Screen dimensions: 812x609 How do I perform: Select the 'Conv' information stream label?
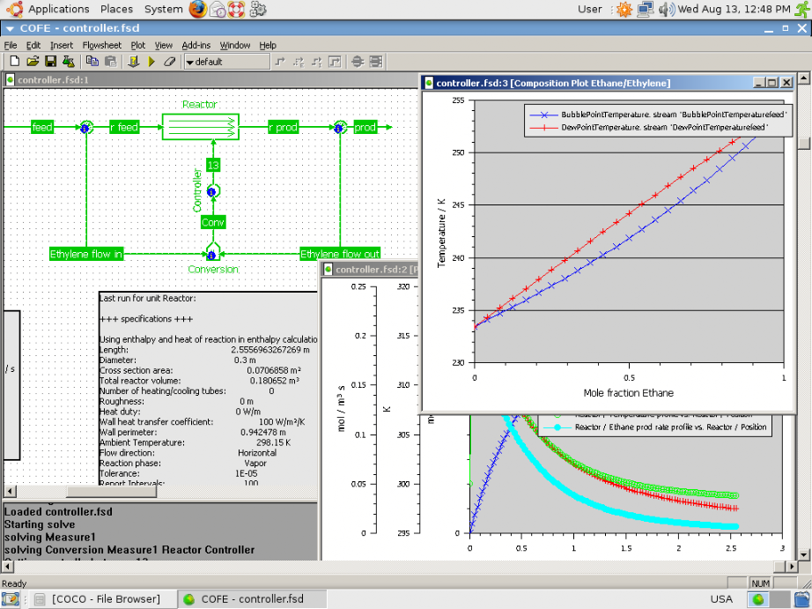click(213, 222)
